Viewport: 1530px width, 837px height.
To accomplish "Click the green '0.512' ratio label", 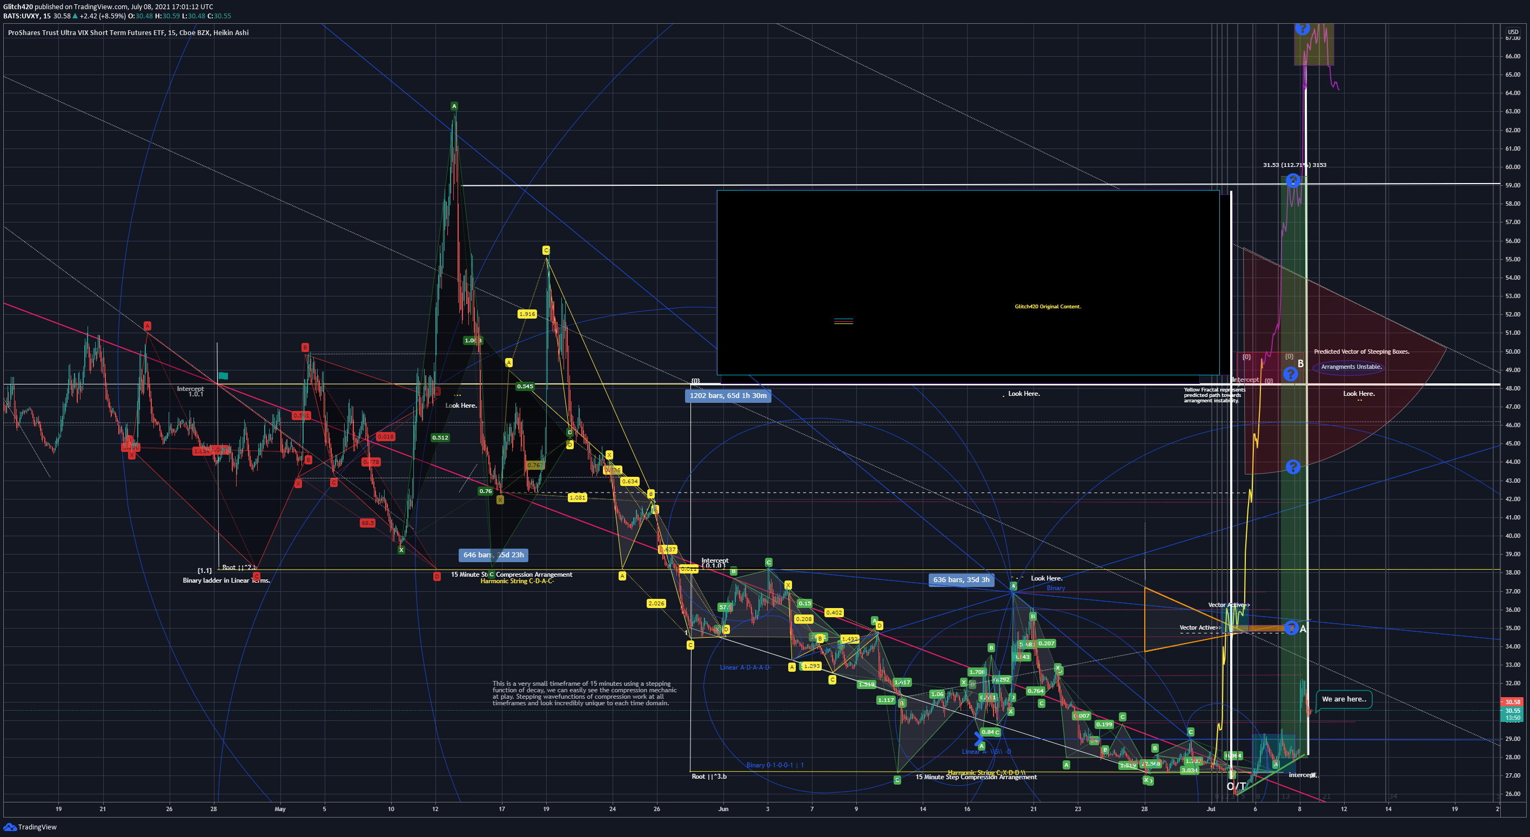I will (x=440, y=437).
